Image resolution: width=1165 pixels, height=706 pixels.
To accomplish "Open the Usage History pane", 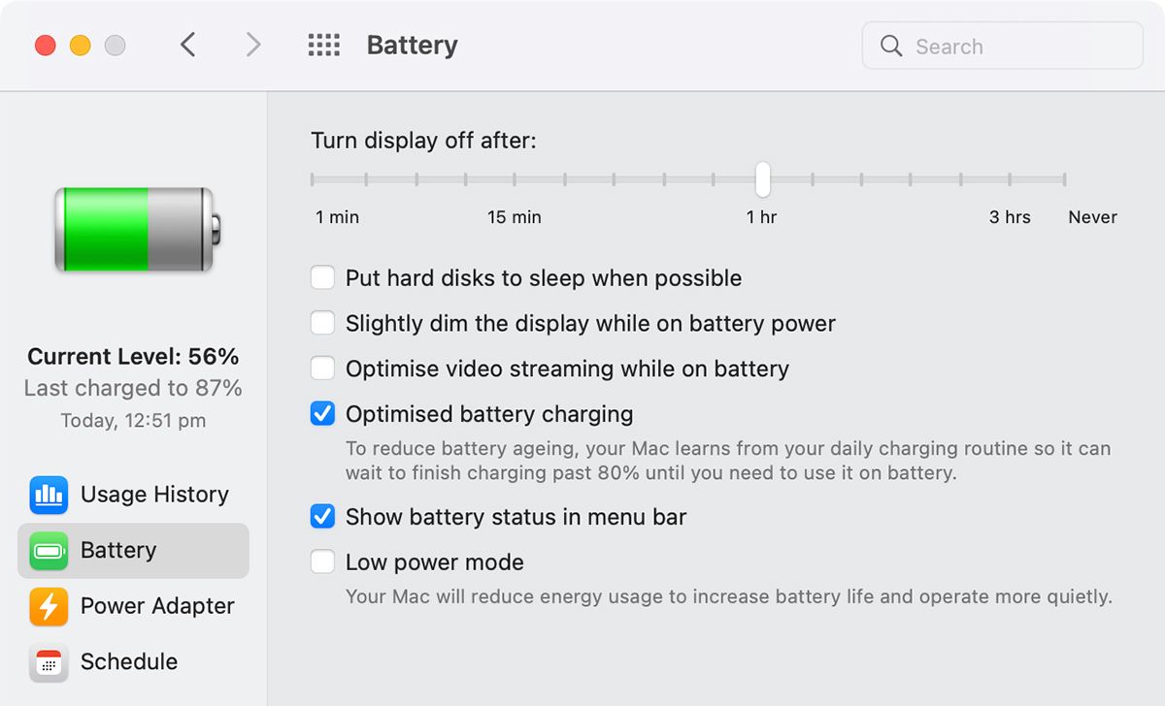I will click(154, 495).
